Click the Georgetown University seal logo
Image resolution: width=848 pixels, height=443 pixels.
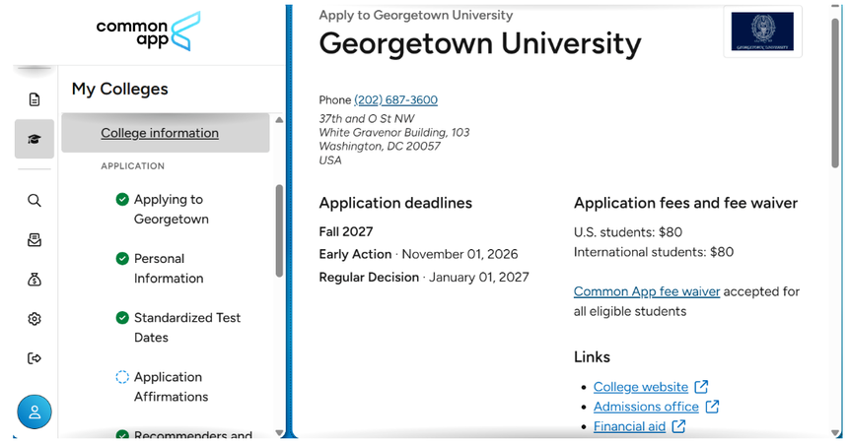[x=762, y=32]
